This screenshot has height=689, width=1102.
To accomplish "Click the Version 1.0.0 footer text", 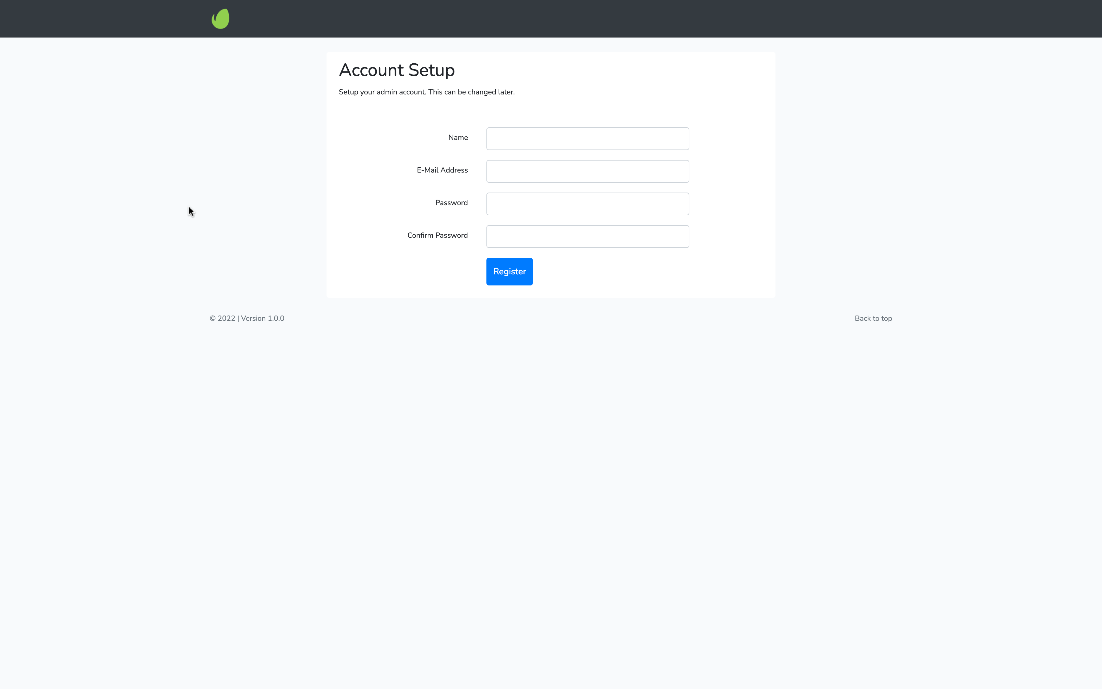I will coord(262,319).
